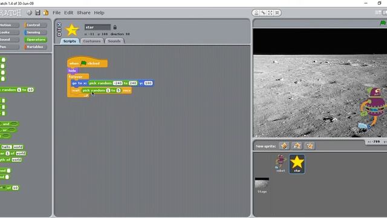Set rotation style to don't rotate
The height and width of the screenshot is (218, 387).
tap(59, 34)
